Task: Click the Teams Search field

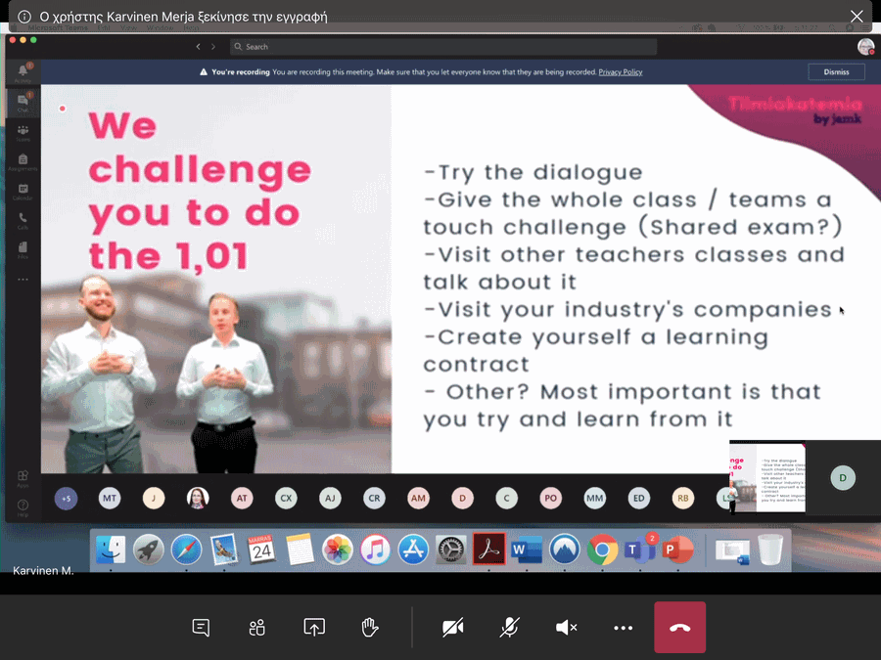Action: click(442, 47)
